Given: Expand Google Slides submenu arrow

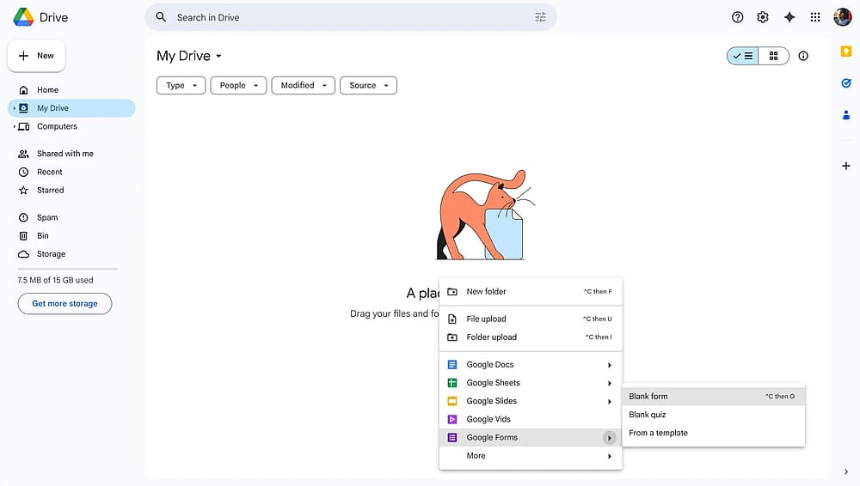Looking at the screenshot, I should [x=609, y=401].
